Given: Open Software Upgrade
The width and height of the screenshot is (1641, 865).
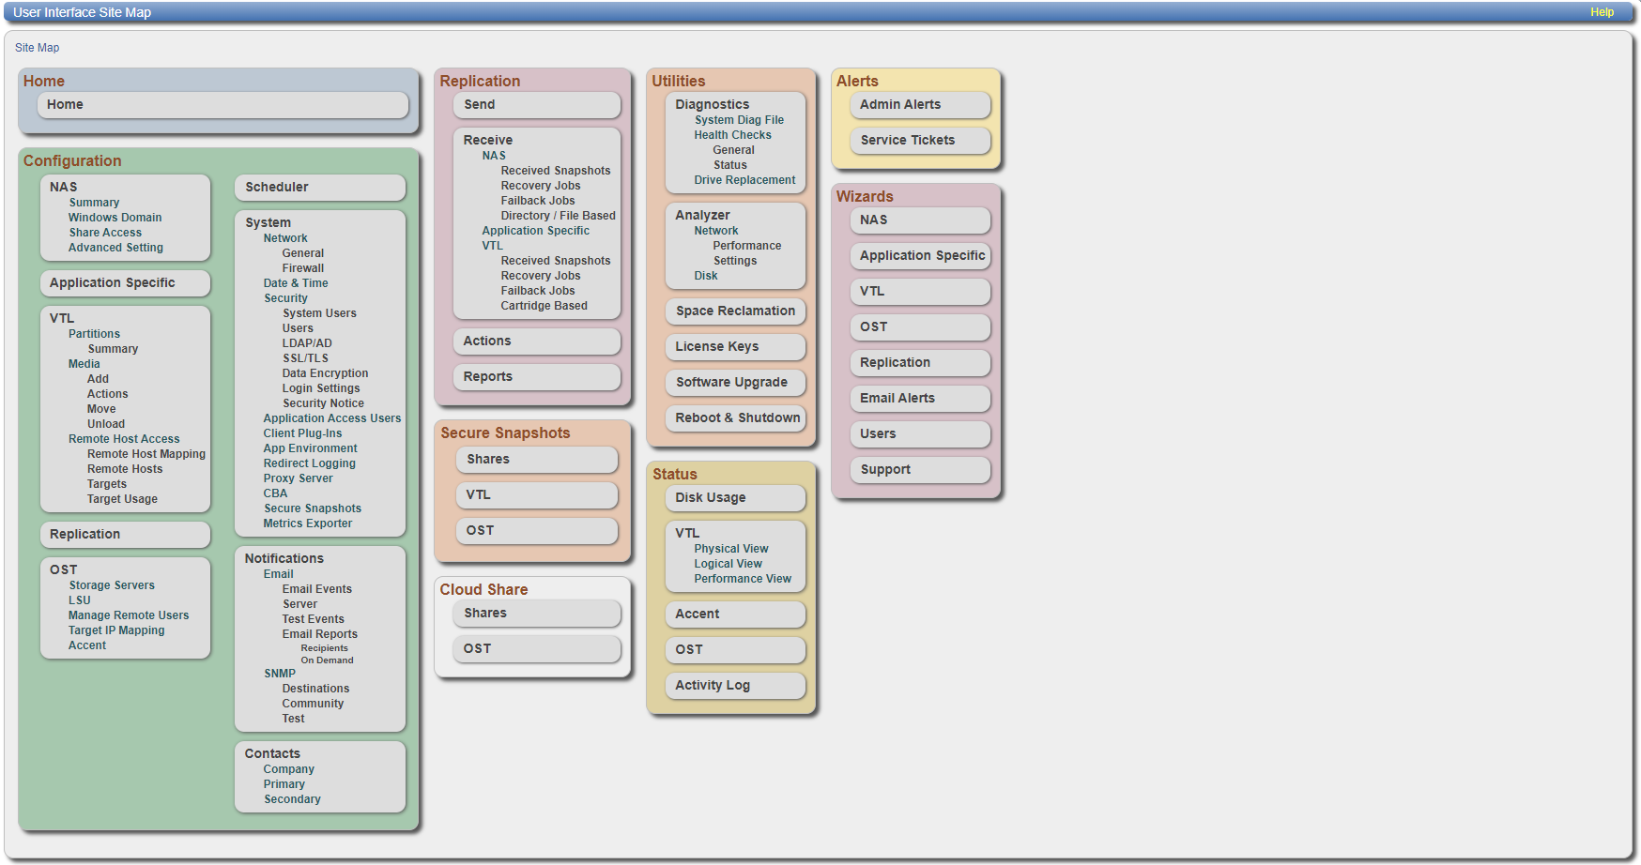Looking at the screenshot, I should click(x=736, y=383).
